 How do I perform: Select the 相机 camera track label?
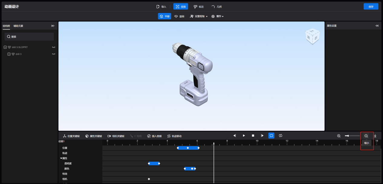coord(65,179)
